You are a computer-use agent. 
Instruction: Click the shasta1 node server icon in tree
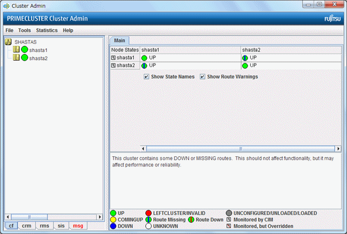[16, 50]
